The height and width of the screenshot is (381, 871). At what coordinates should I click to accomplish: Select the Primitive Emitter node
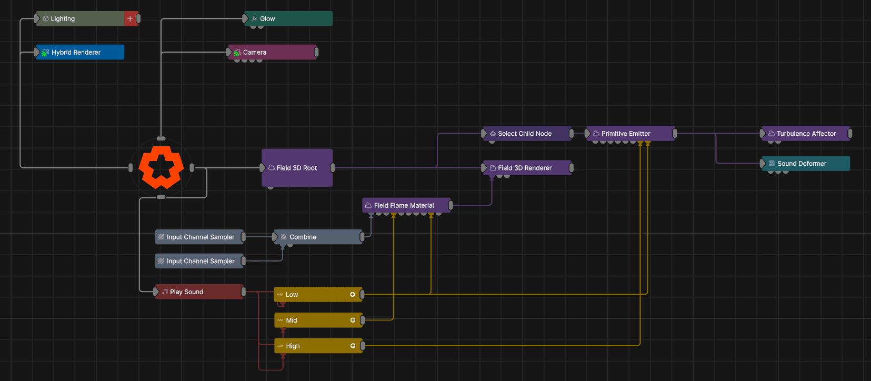pos(630,134)
